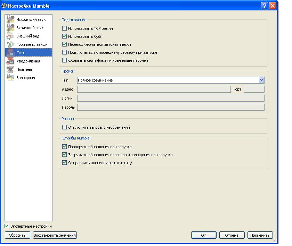Click the Исходящий звук sidebar icon

10,19
